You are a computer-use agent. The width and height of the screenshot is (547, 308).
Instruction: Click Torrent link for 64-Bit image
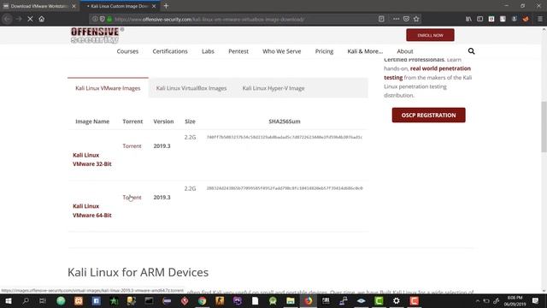point(132,198)
